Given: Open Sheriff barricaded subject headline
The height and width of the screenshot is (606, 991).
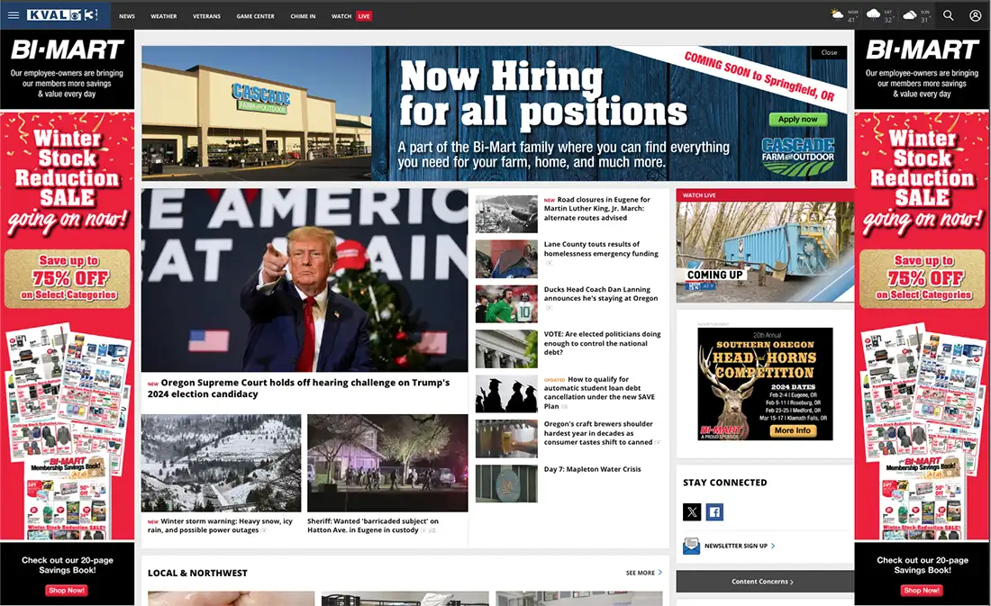Looking at the screenshot, I should click(373, 526).
